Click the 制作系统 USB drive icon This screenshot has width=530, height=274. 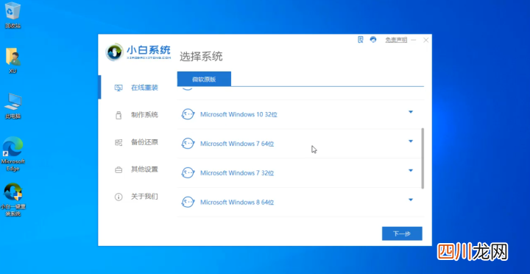pyautogui.click(x=119, y=115)
